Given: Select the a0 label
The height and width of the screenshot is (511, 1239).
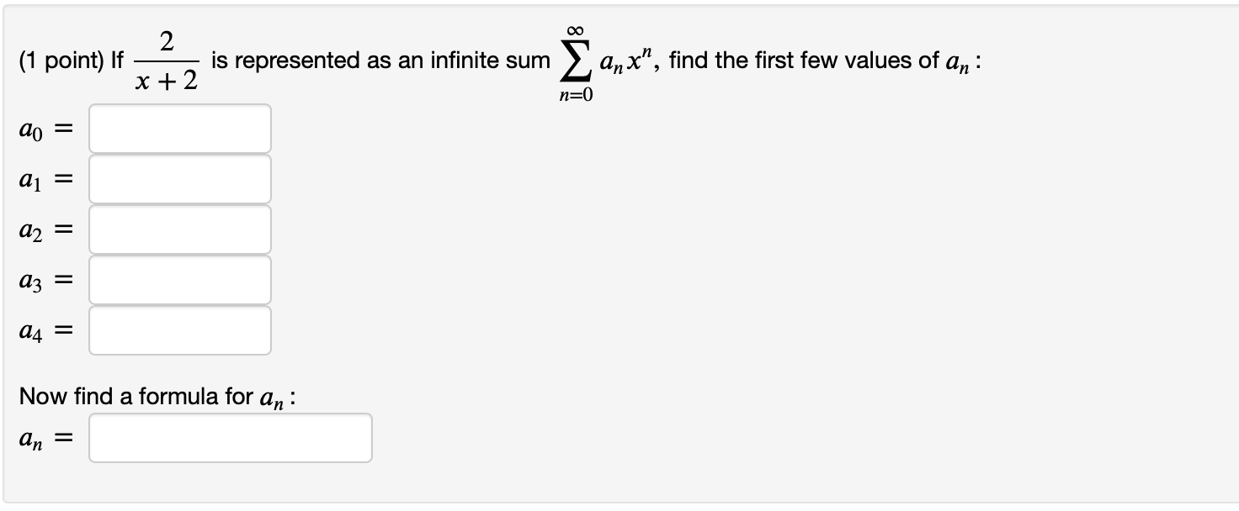Looking at the screenshot, I should [30, 128].
